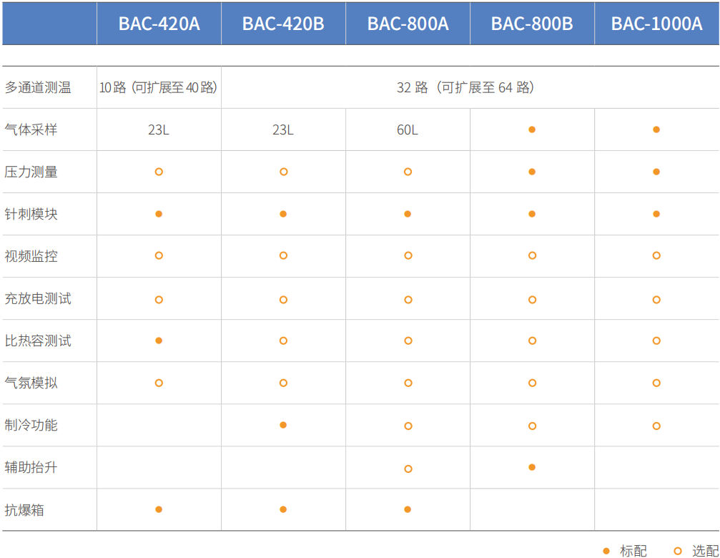
Task: Click the filled 比热容测试 dot under BAC-420A
Action: [x=159, y=341]
